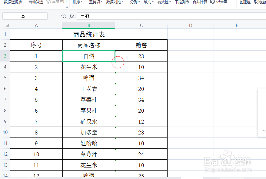Open the 排序 sort dropdown
The width and height of the screenshot is (266, 179).
(77, 2)
